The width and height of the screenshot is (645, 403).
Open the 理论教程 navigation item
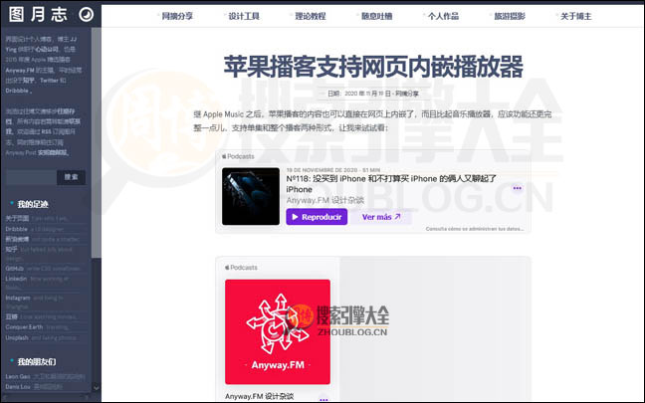point(311,16)
